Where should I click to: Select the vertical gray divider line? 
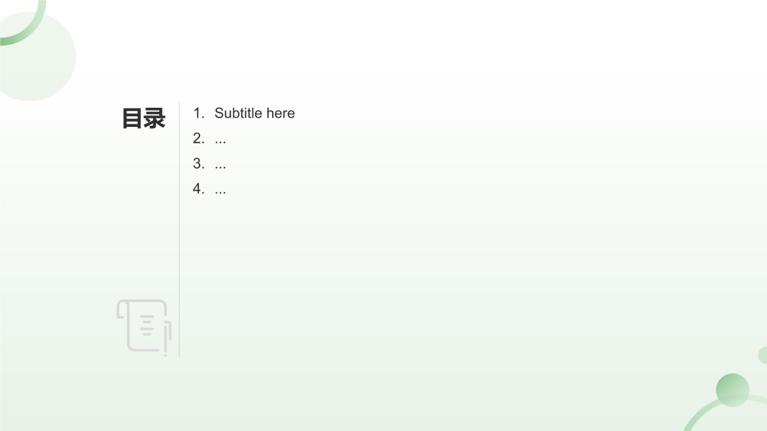tap(179, 229)
